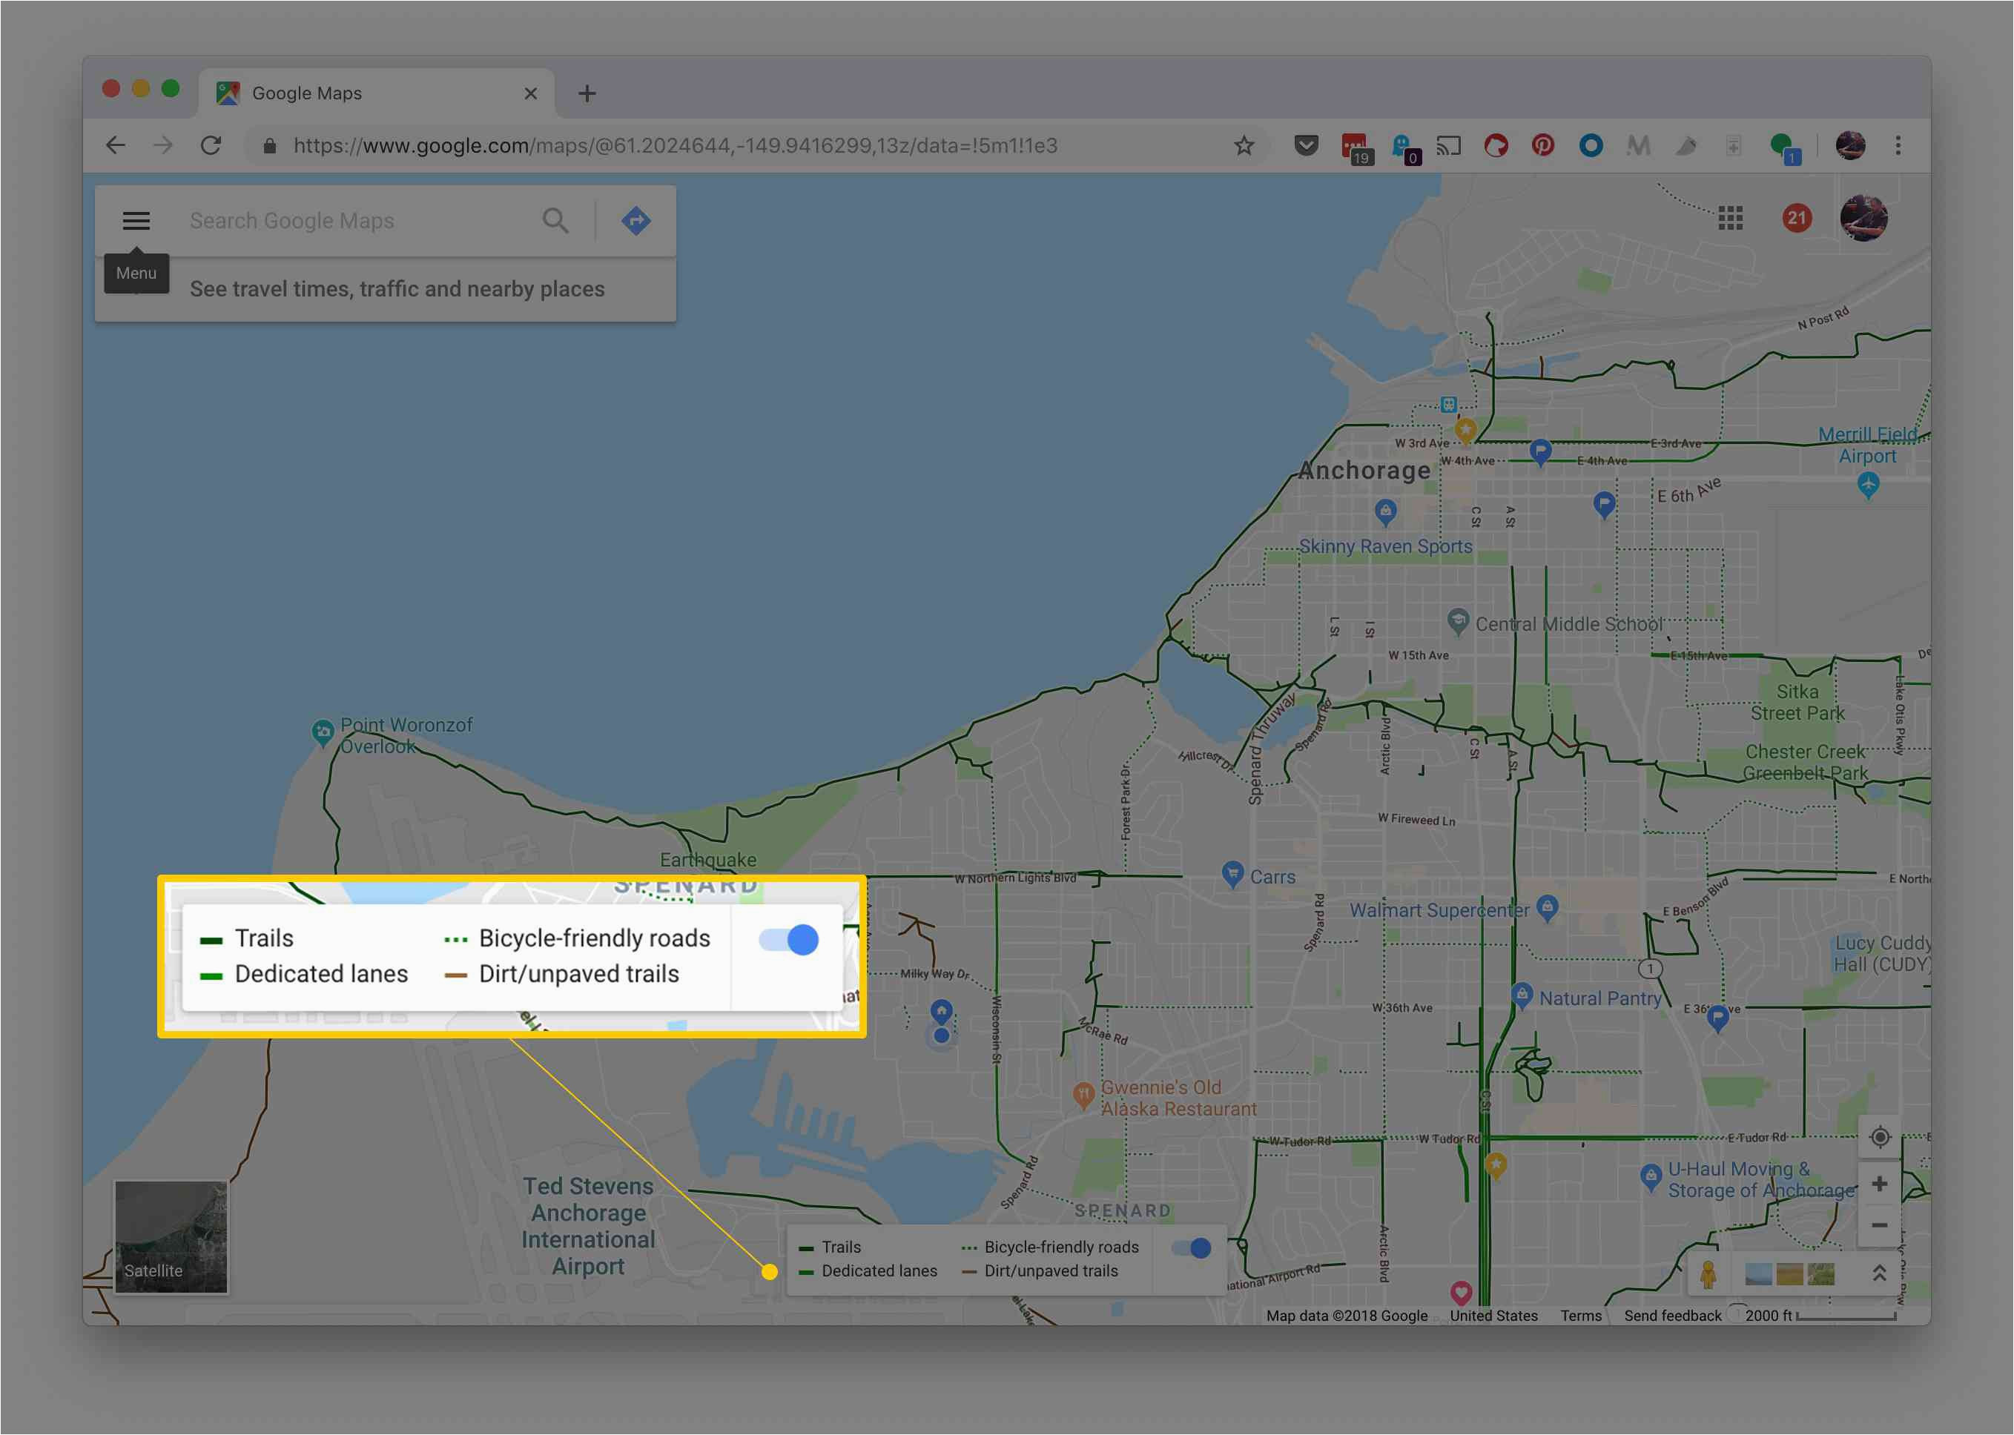
Task: Expand the imagery strip with chevron
Action: (1879, 1273)
